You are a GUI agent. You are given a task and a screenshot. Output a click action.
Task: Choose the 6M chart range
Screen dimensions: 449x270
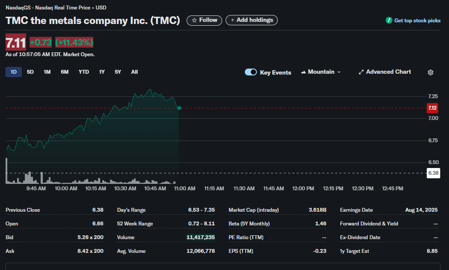[x=65, y=72]
